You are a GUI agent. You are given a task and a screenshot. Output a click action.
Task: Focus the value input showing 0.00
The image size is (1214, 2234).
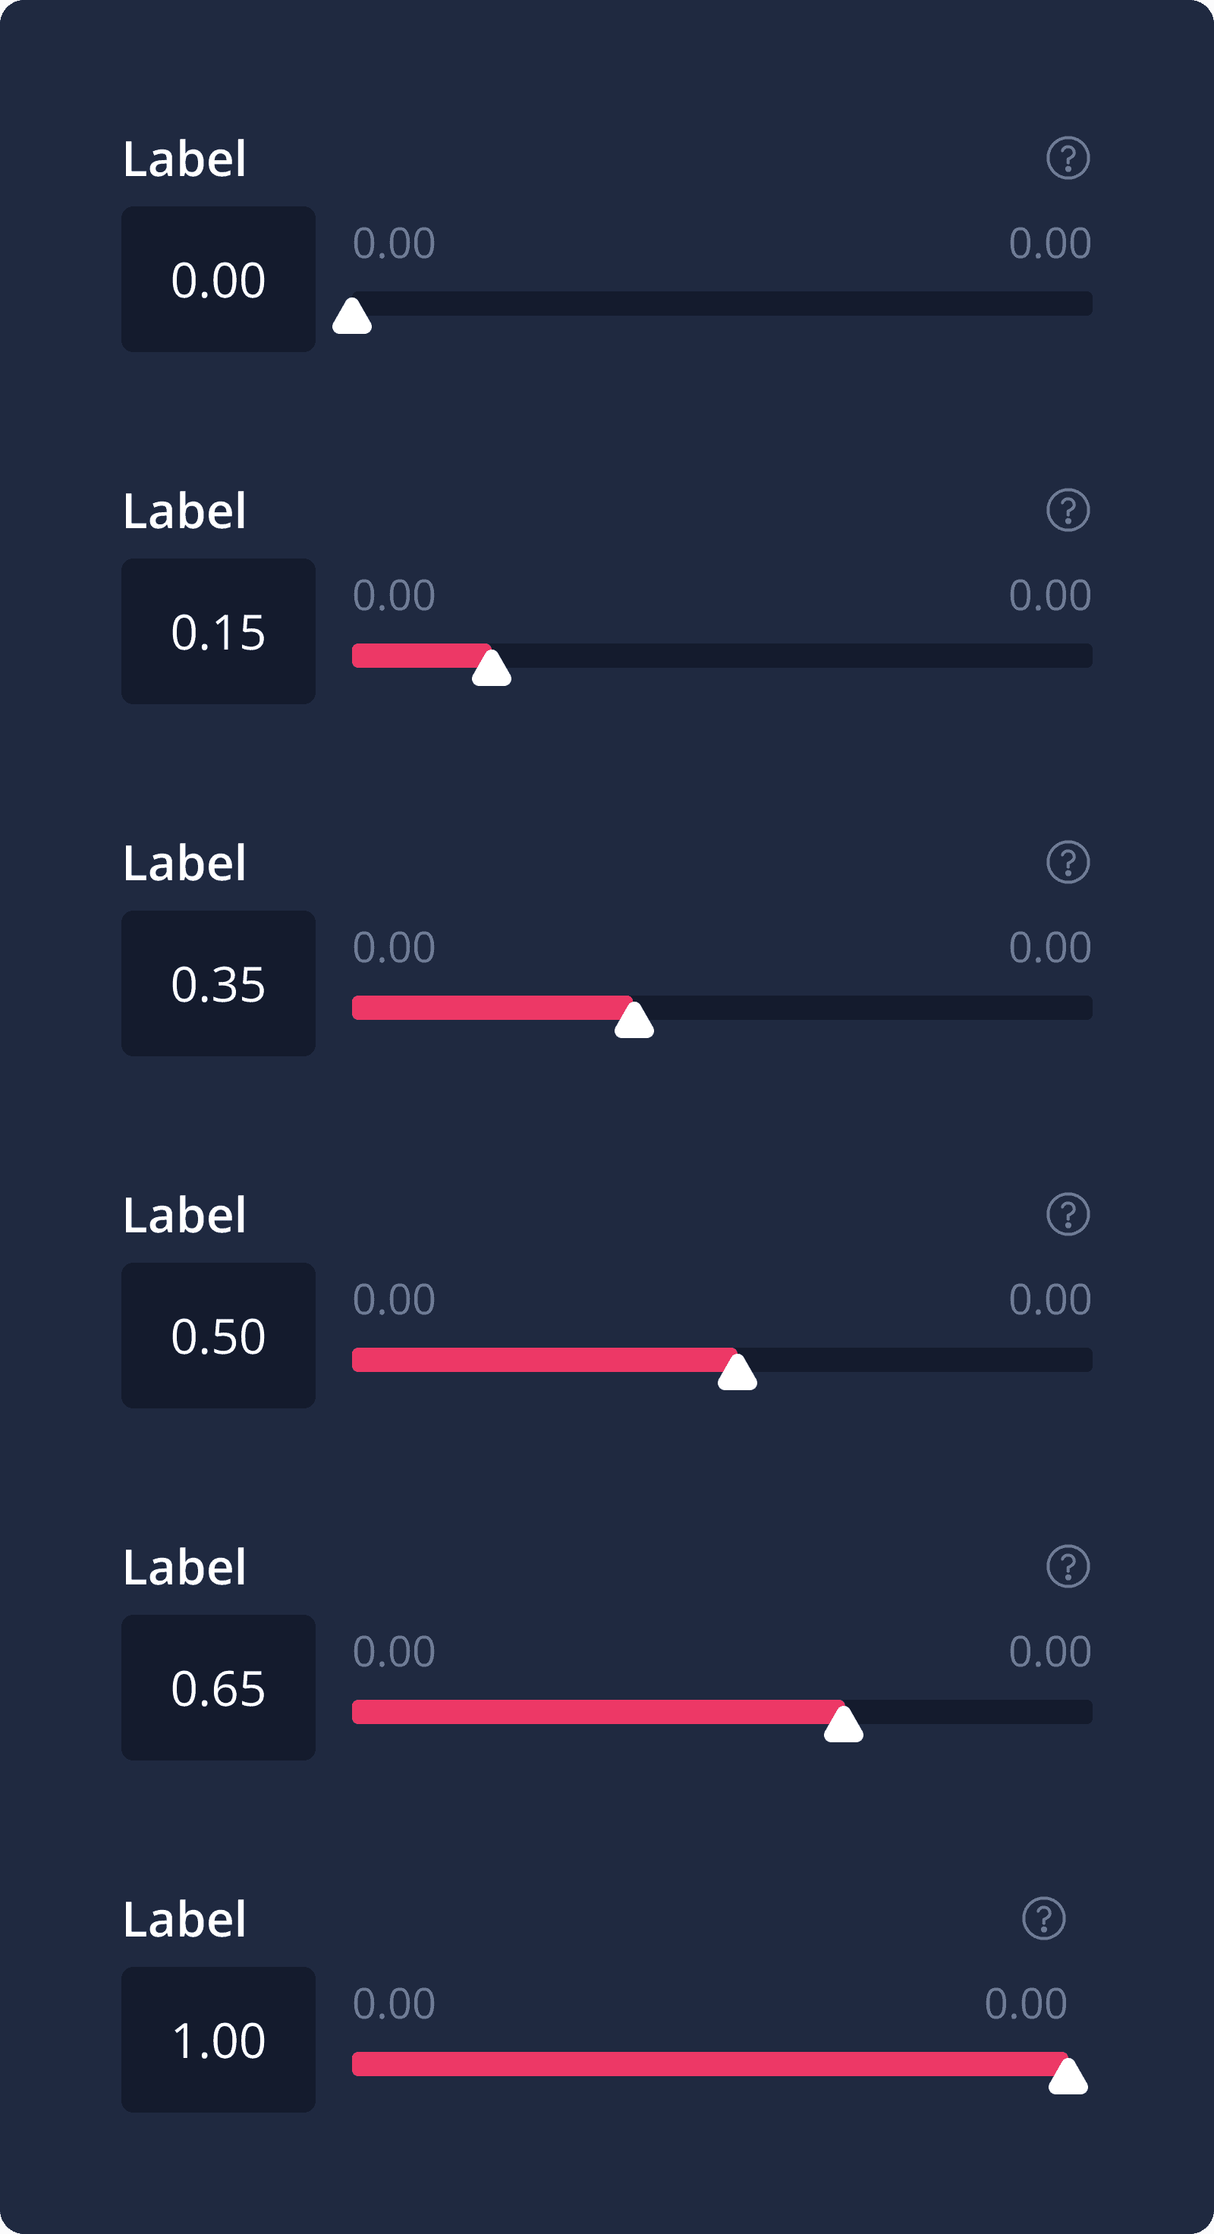coord(219,279)
